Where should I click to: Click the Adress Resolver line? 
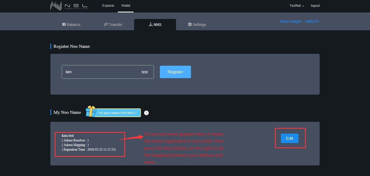coord(75,140)
